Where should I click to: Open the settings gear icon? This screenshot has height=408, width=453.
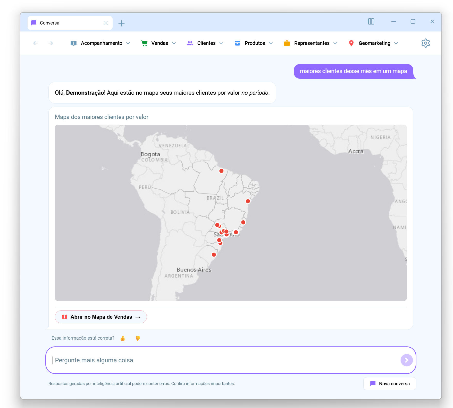tap(425, 43)
